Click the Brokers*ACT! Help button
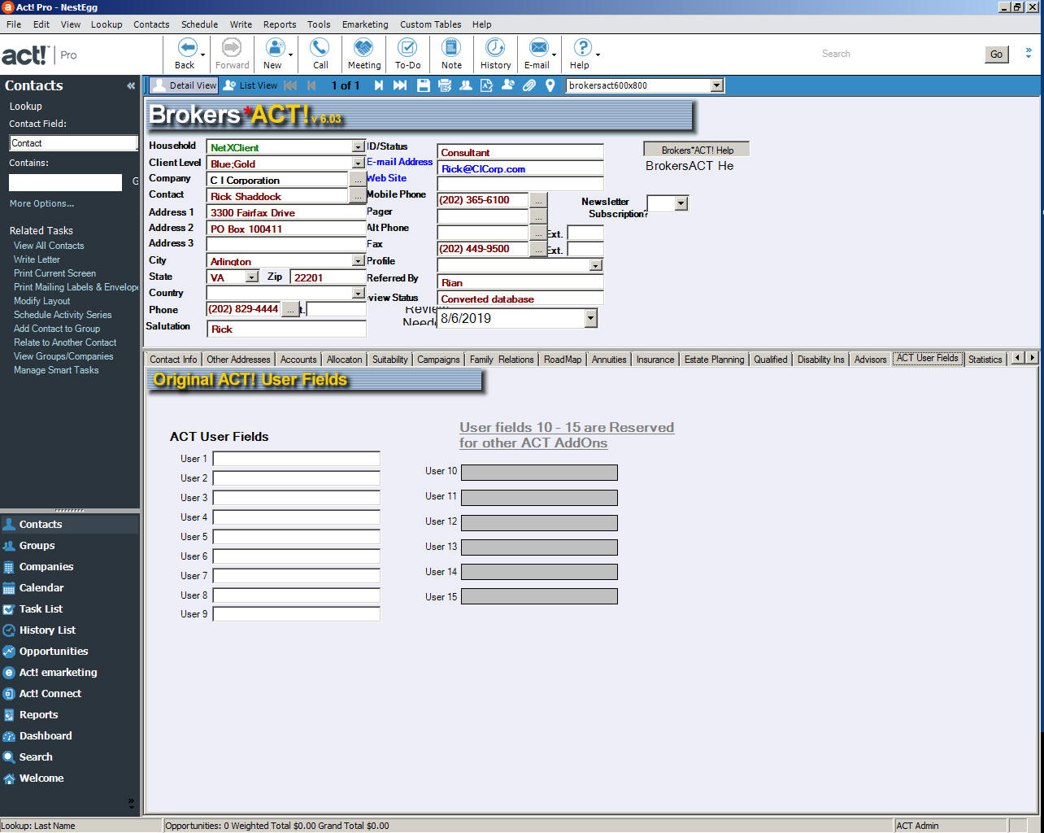Image resolution: width=1044 pixels, height=833 pixels. click(697, 150)
